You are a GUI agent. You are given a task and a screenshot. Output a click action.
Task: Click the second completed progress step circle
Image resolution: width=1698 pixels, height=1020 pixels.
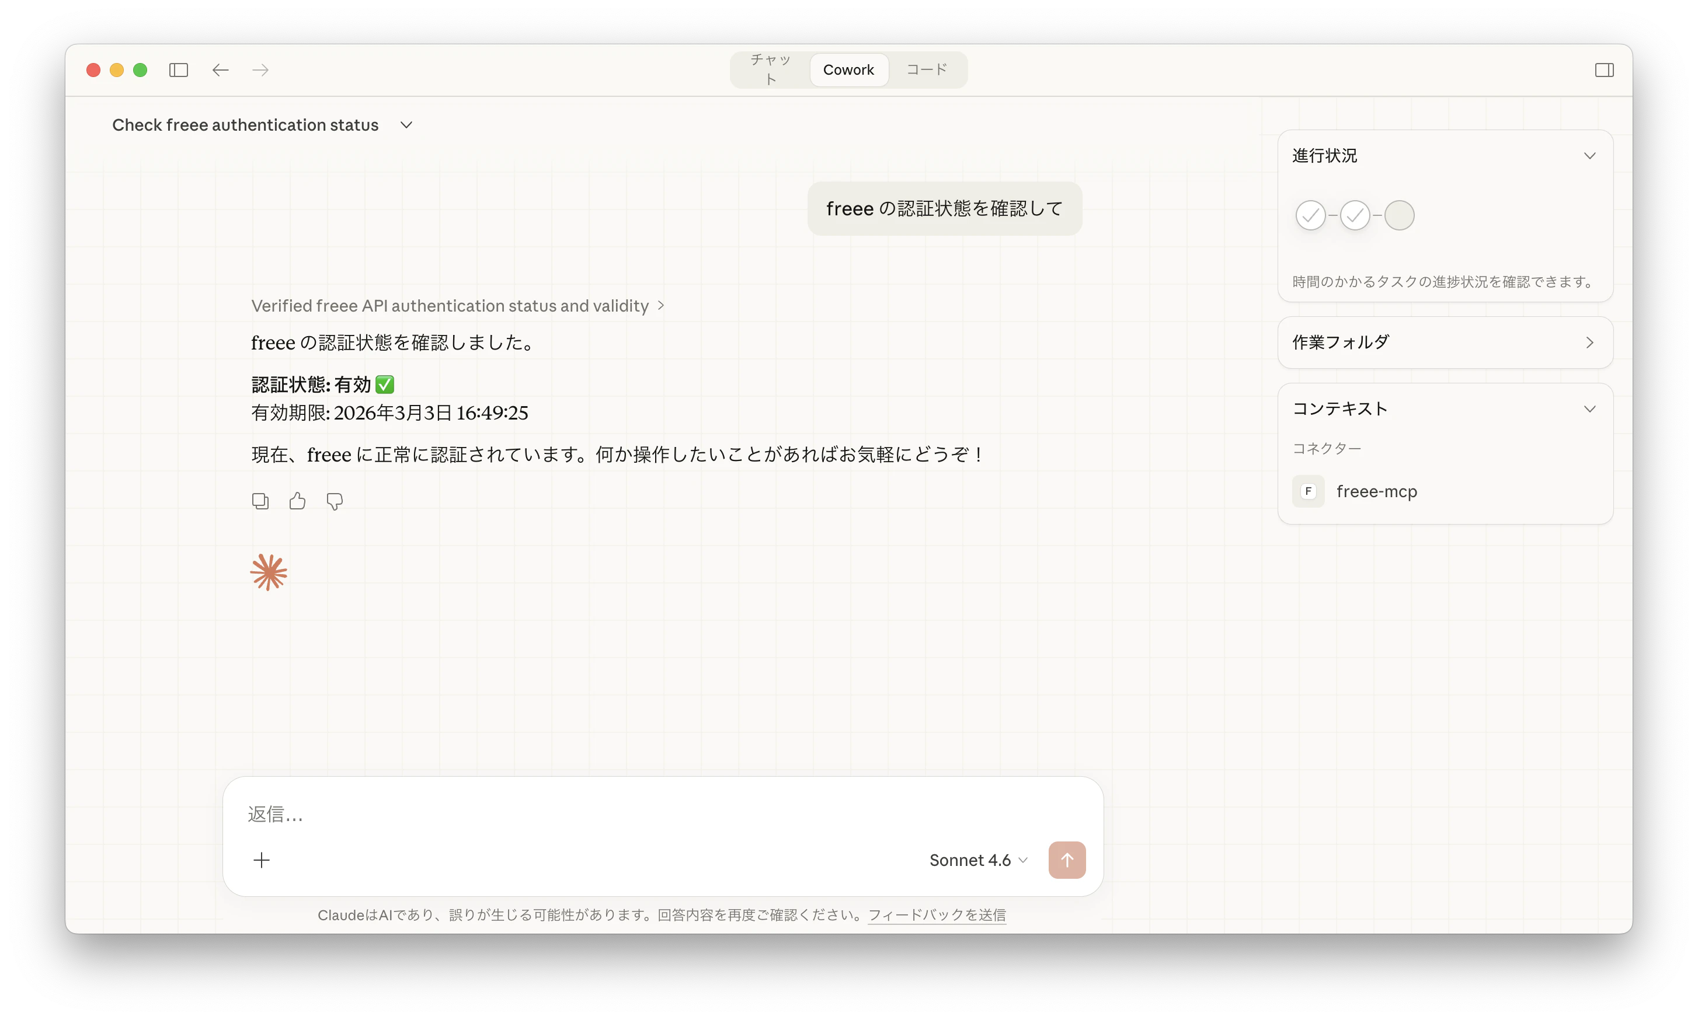coord(1354,216)
